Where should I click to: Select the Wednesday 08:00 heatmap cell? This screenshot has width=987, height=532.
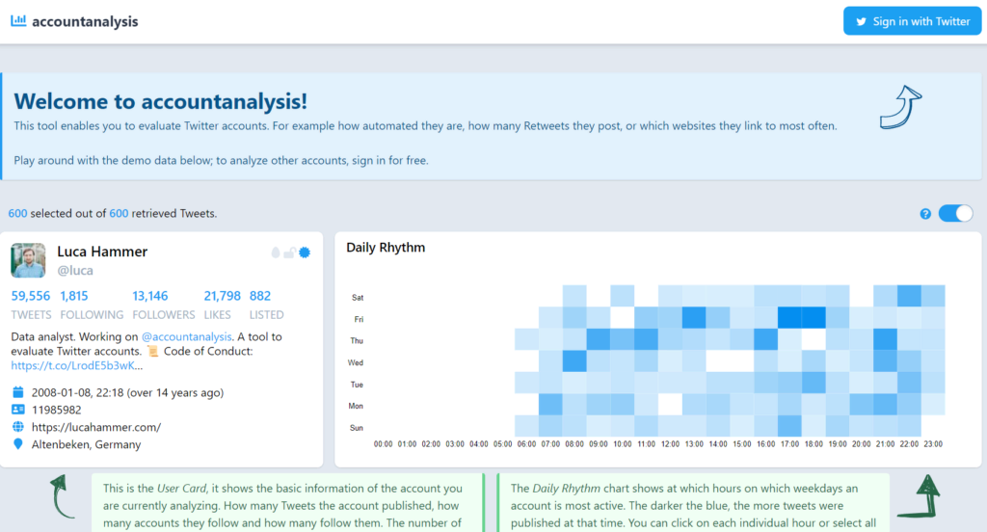point(574,361)
